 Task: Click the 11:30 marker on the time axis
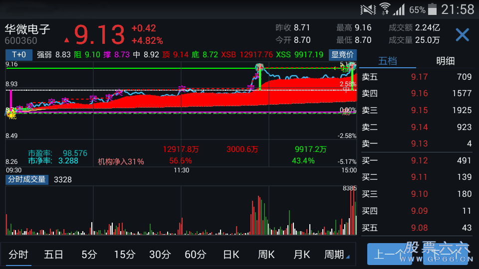tap(181, 170)
